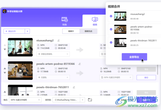The height and width of the screenshot is (110, 161).
Task: Click the bottom 全部导出 button
Action: pos(146,100)
